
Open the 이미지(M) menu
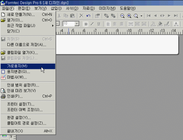(x=107, y=8)
